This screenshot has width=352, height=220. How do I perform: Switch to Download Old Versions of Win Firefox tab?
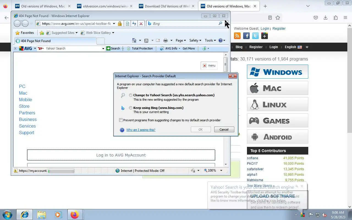[167, 6]
